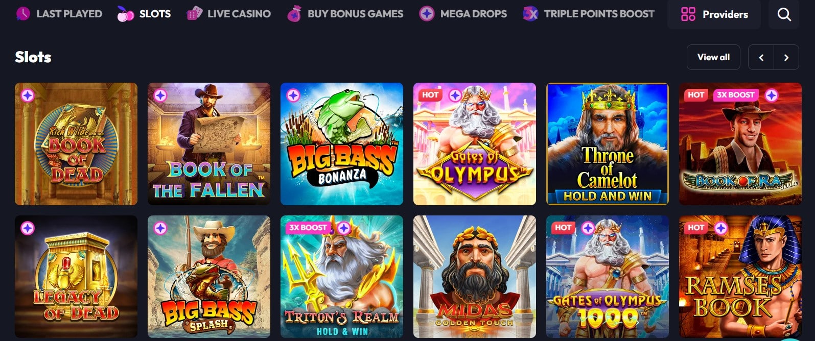Screen dimensions: 815x341
Task: Open the Midas Golden Touch game thumbnail
Action: 475,277
